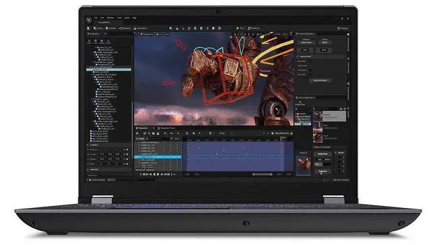Click the Snap Animation button
The height and width of the screenshot is (245, 431).
coord(321,81)
